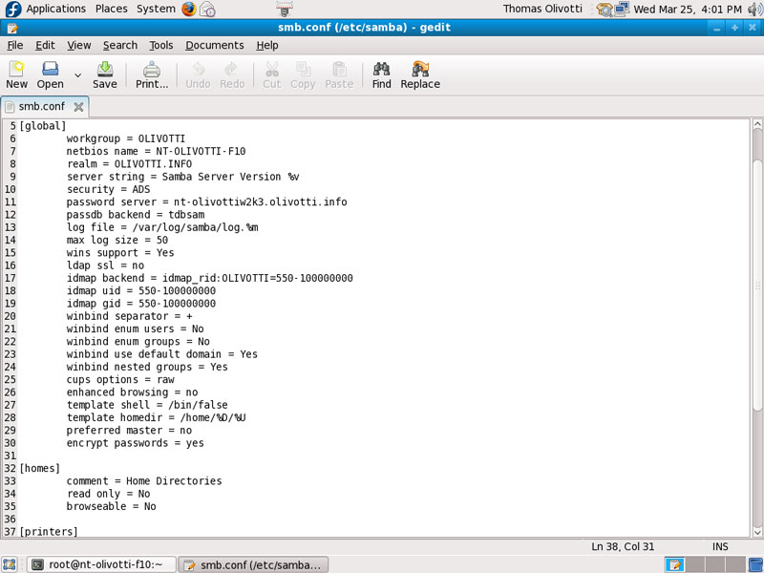Close the smb.conf tab
This screenshot has height=573, width=764.
pos(78,107)
